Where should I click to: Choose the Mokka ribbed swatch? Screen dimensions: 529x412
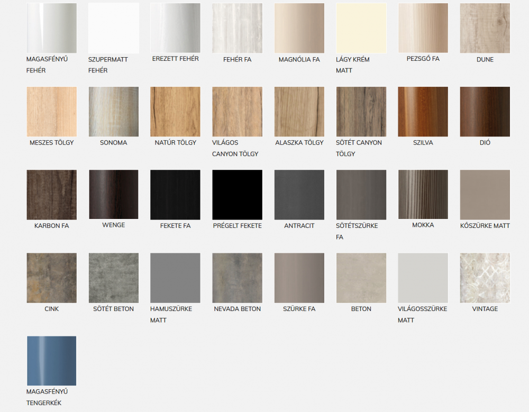pyautogui.click(x=423, y=195)
